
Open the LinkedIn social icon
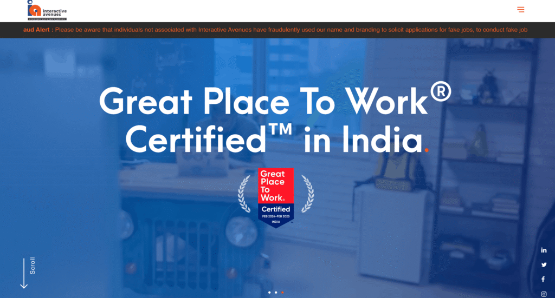coord(544,250)
